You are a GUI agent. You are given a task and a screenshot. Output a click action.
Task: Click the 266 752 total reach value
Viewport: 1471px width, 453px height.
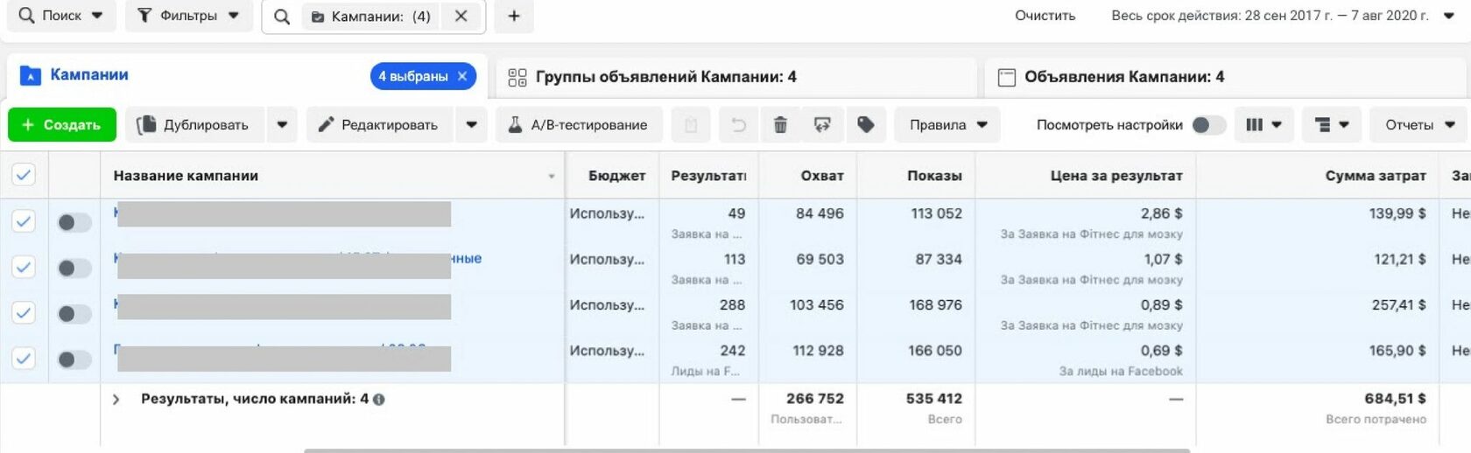[x=814, y=398]
